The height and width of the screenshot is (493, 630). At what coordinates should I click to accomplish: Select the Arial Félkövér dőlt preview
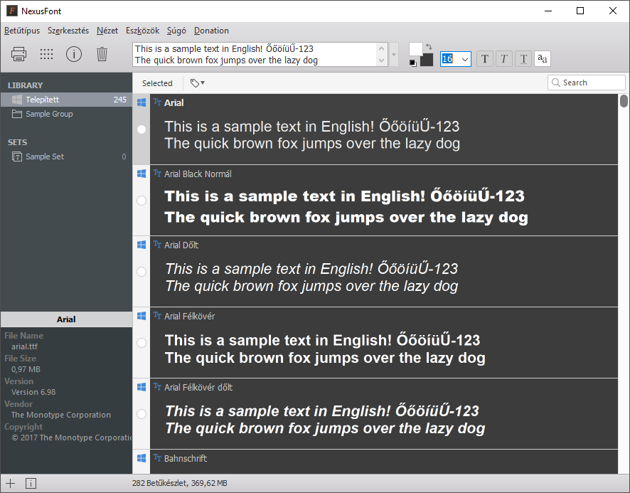(384, 414)
